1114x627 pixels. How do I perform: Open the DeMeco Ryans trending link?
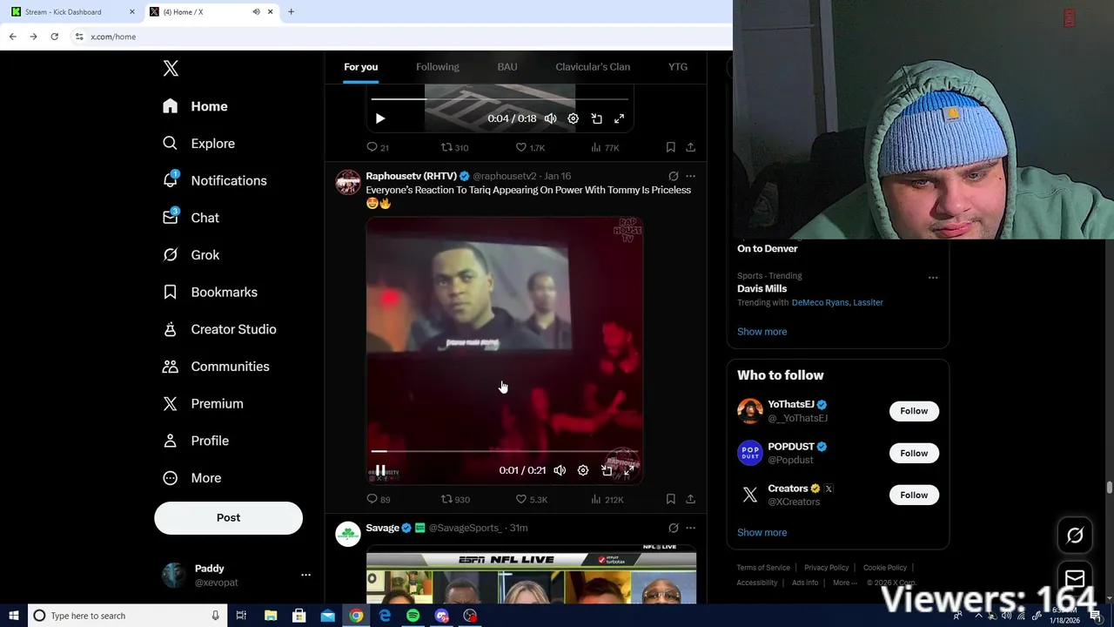(x=819, y=302)
